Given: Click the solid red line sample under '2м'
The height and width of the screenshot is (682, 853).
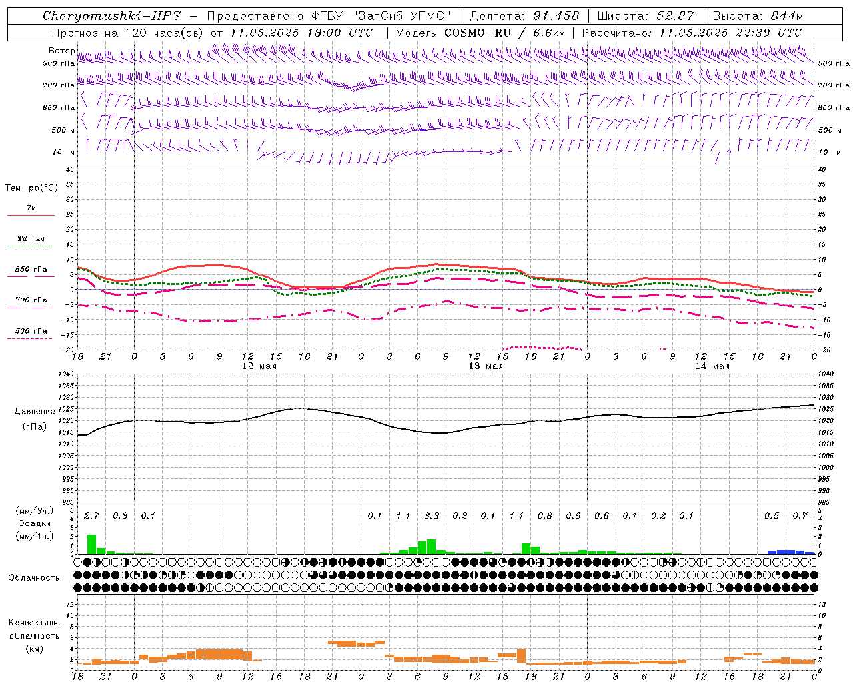Looking at the screenshot, I should (31, 216).
